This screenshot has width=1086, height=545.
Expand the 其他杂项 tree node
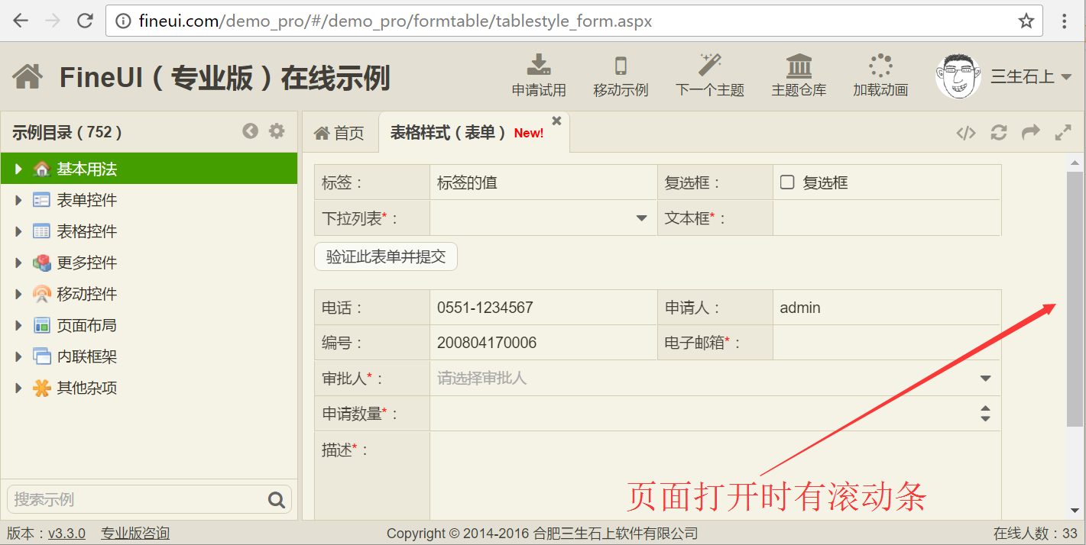[18, 388]
